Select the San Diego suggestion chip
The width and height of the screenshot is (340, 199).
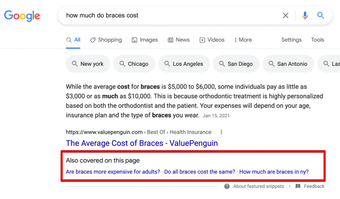pos(236,64)
